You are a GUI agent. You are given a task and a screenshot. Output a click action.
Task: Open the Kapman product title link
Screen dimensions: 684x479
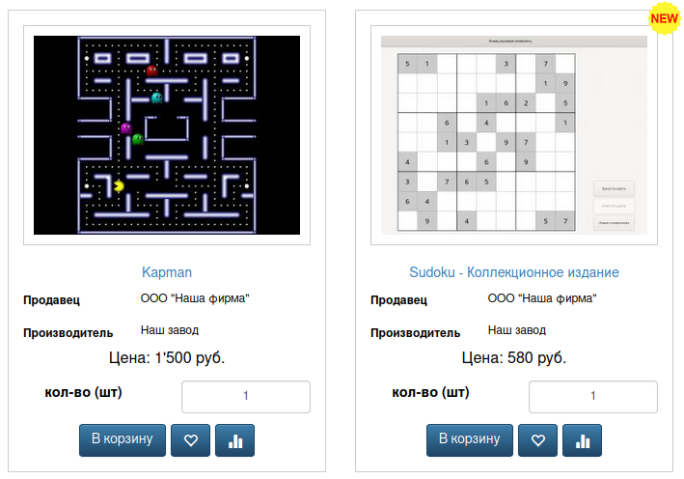(x=167, y=272)
